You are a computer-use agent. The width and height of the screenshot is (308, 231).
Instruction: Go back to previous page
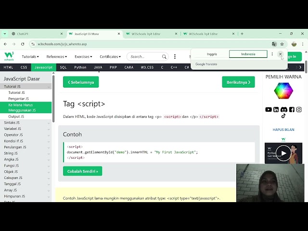click(5, 44)
